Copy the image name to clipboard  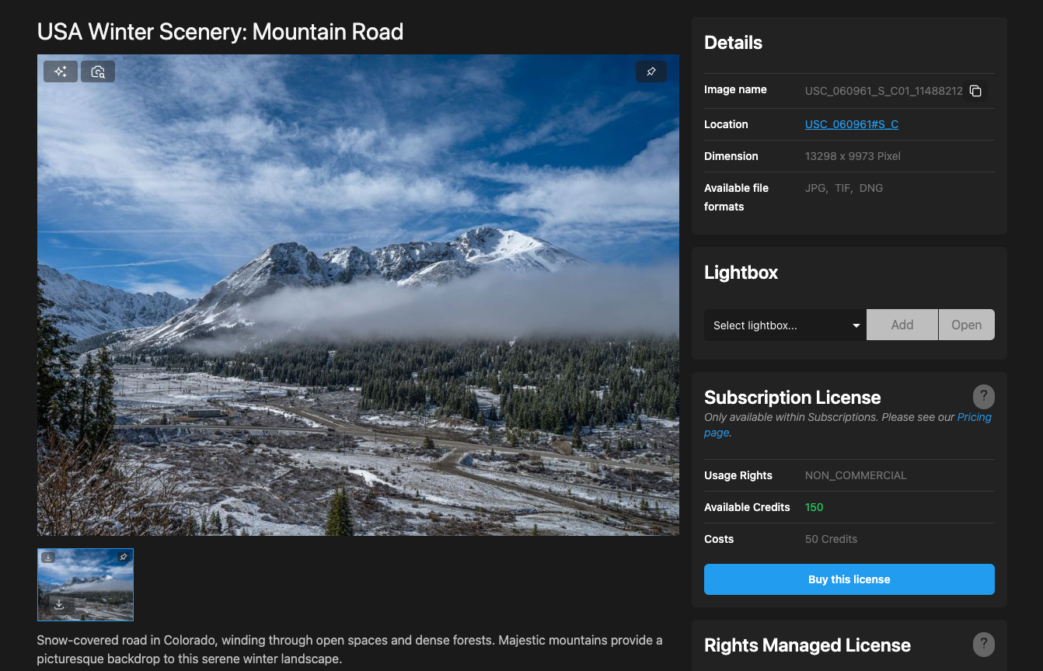pos(975,91)
